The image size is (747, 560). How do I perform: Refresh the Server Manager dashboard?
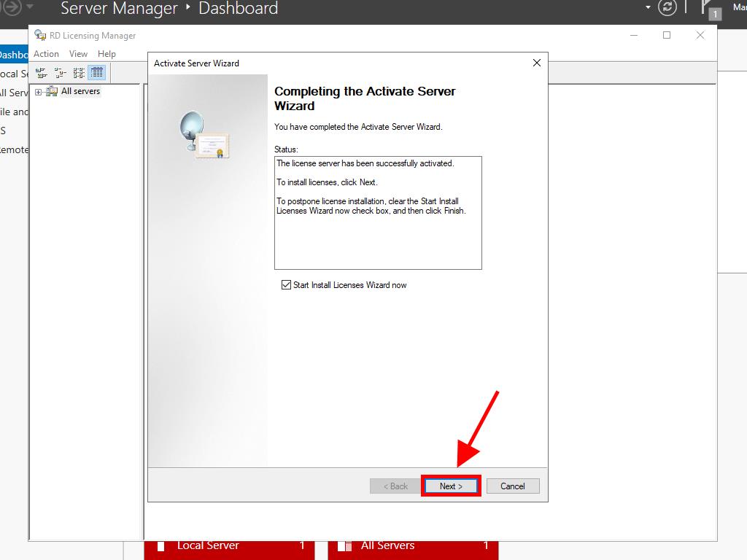[x=667, y=7]
